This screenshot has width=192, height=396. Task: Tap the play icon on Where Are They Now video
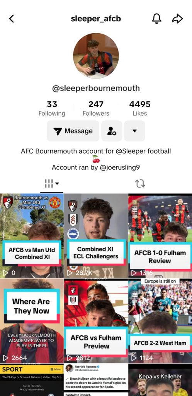(5, 358)
